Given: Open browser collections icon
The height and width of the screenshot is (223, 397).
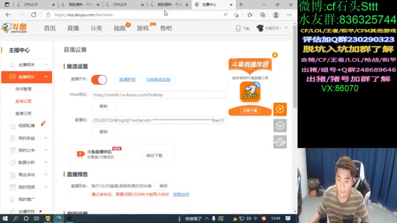Looking at the screenshot, I should [x=263, y=15].
